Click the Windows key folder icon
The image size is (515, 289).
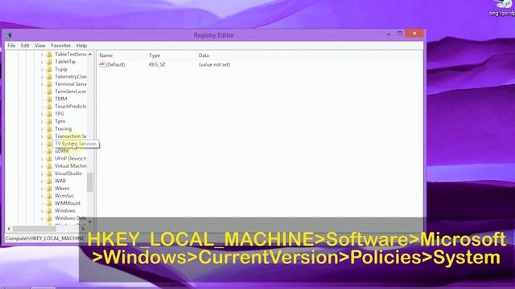[49, 210]
